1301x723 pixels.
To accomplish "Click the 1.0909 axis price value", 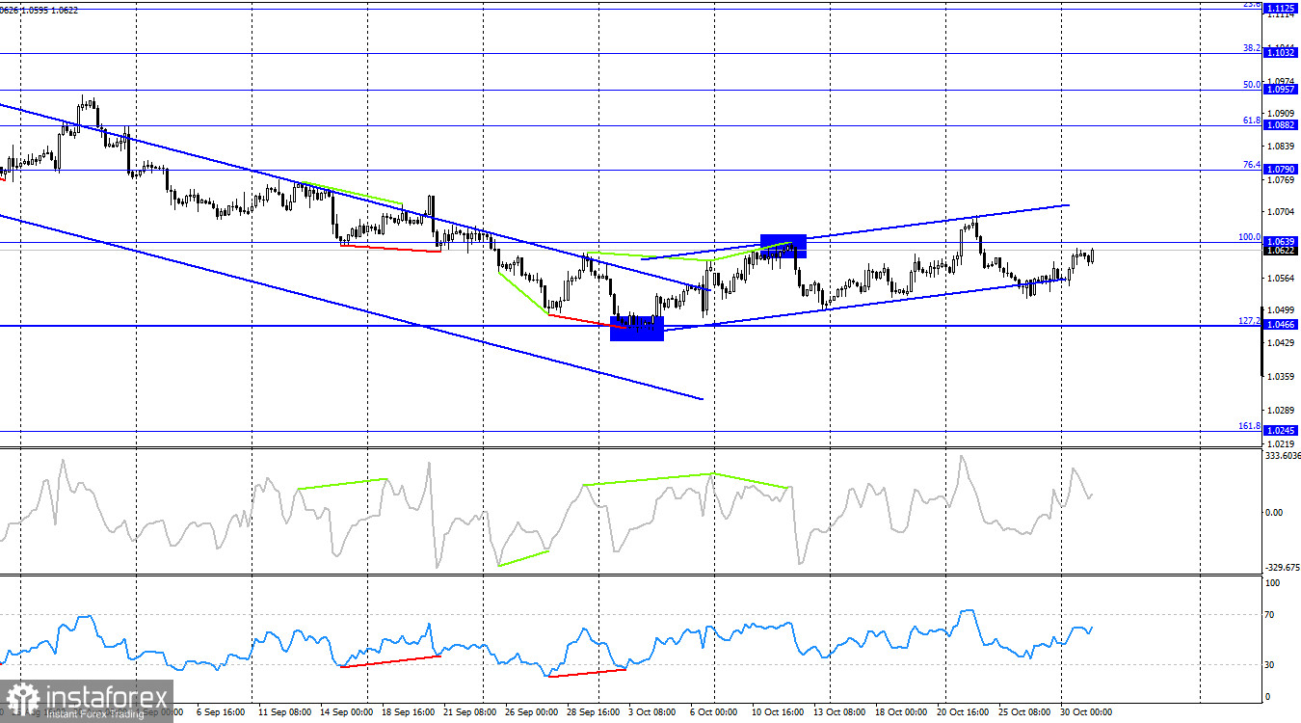I will point(1281,114).
